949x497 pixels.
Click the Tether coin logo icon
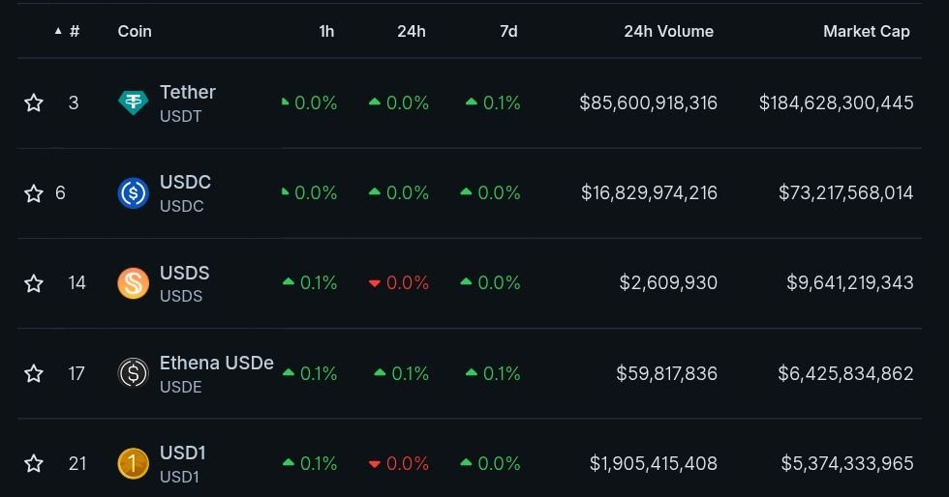point(133,102)
